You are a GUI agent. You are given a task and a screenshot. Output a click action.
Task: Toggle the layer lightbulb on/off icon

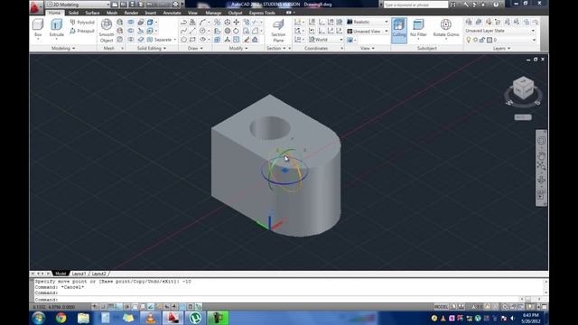pos(469,40)
